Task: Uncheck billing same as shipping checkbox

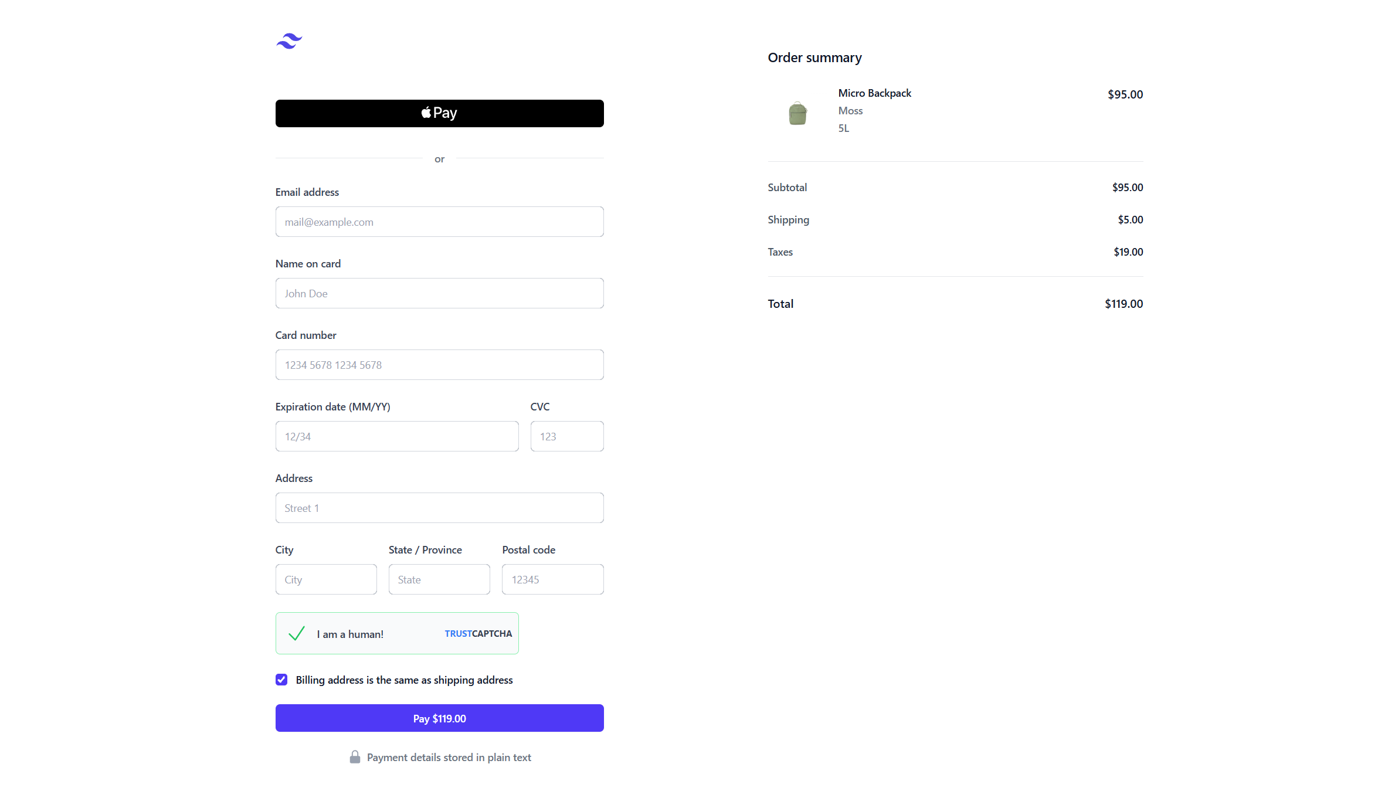Action: pos(281,680)
